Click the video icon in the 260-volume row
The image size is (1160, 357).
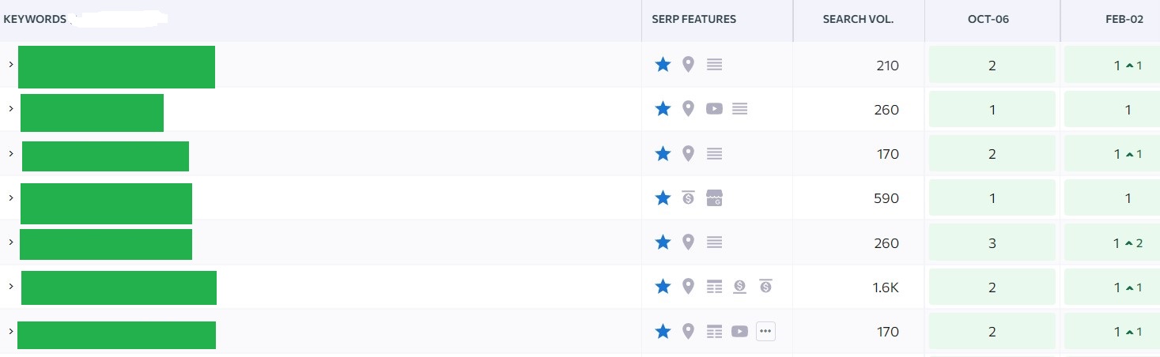[x=714, y=109]
